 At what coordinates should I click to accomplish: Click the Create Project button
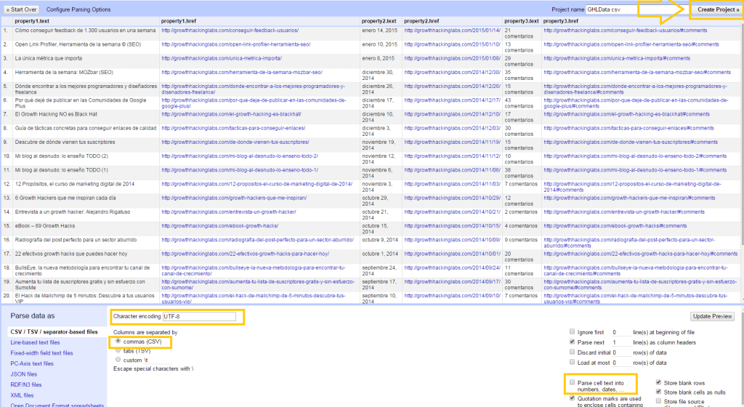coord(717,9)
